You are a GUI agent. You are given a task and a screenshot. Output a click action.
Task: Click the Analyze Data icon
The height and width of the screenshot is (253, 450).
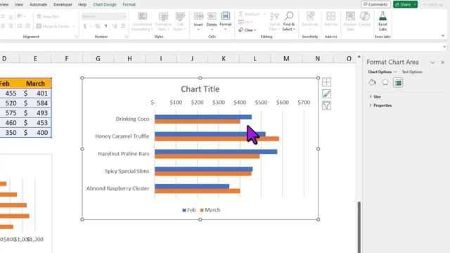350,16
